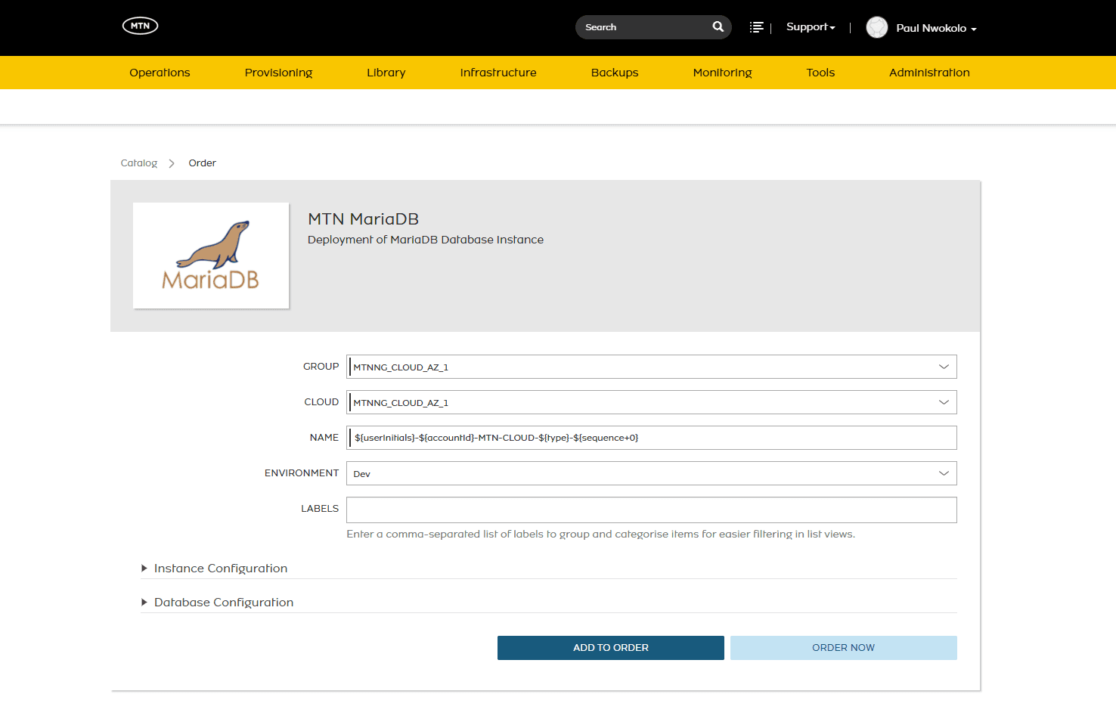Open the GROUP dropdown

(652, 367)
